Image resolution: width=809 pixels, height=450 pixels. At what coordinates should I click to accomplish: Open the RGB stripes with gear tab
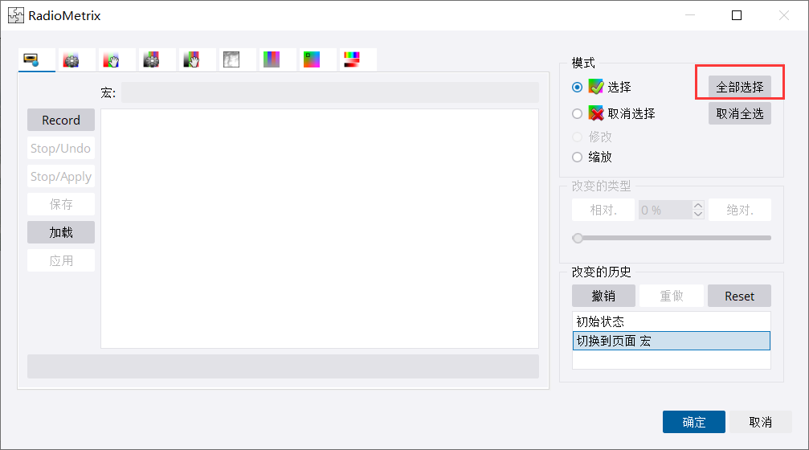click(72, 59)
